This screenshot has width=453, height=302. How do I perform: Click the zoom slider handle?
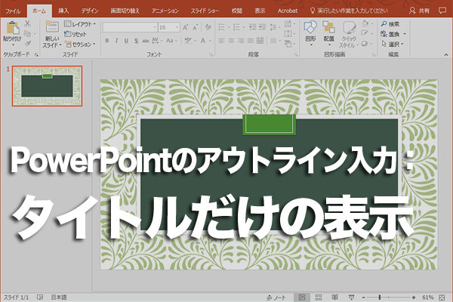pyautogui.click(x=380, y=297)
